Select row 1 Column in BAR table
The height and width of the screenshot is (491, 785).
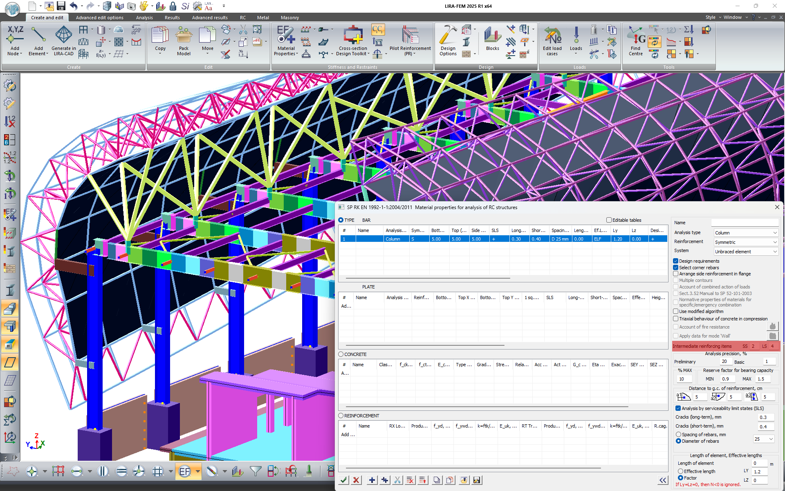pyautogui.click(x=392, y=239)
